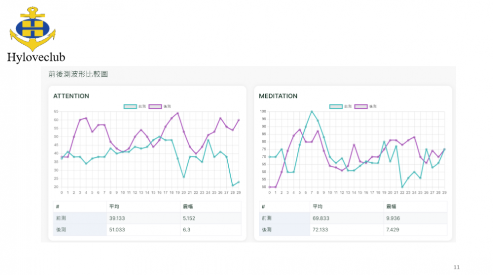Click the ATTENTION average value 39.133
The width and height of the screenshot is (493, 275).
(119, 218)
